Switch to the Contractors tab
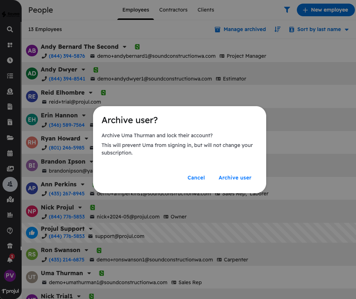Screen dimensions: 356x299 tap(173, 10)
